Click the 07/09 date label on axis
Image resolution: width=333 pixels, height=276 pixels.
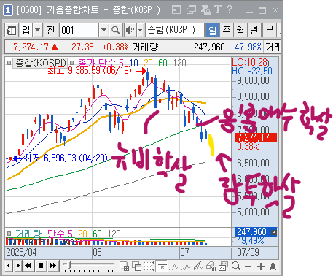coord(248,252)
